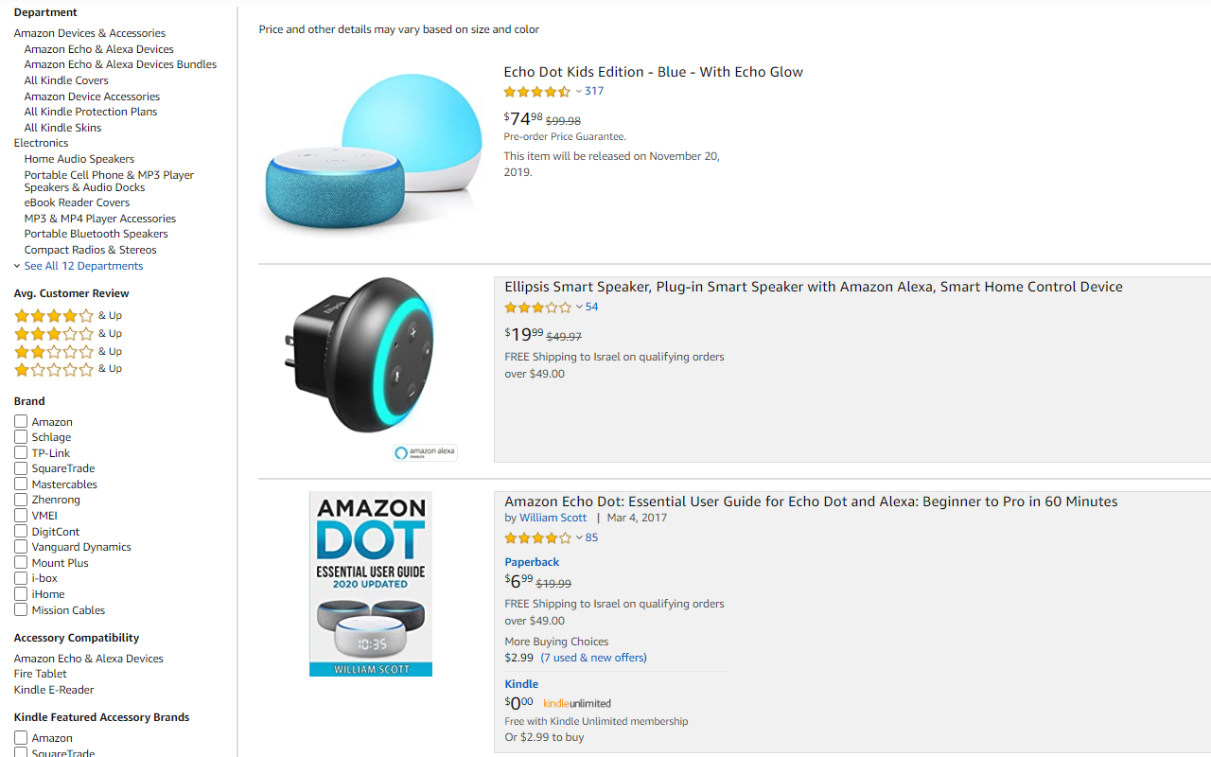Expand See All 12 Departments

(83, 267)
